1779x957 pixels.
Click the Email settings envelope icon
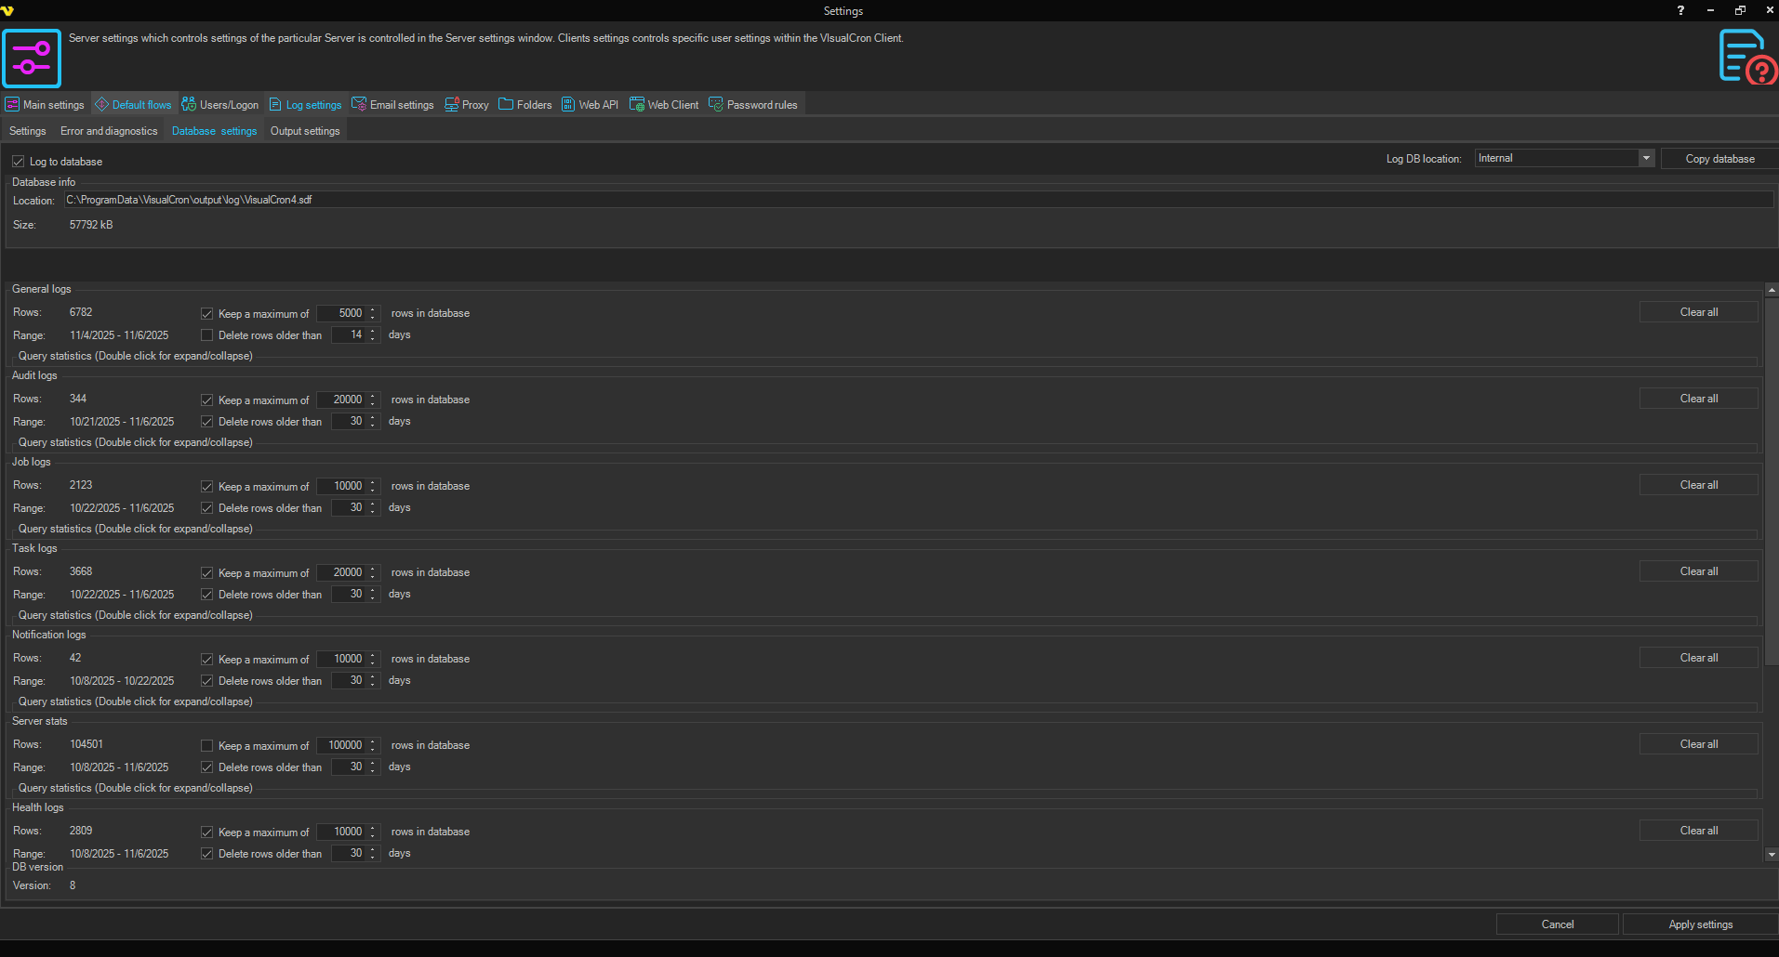click(359, 104)
